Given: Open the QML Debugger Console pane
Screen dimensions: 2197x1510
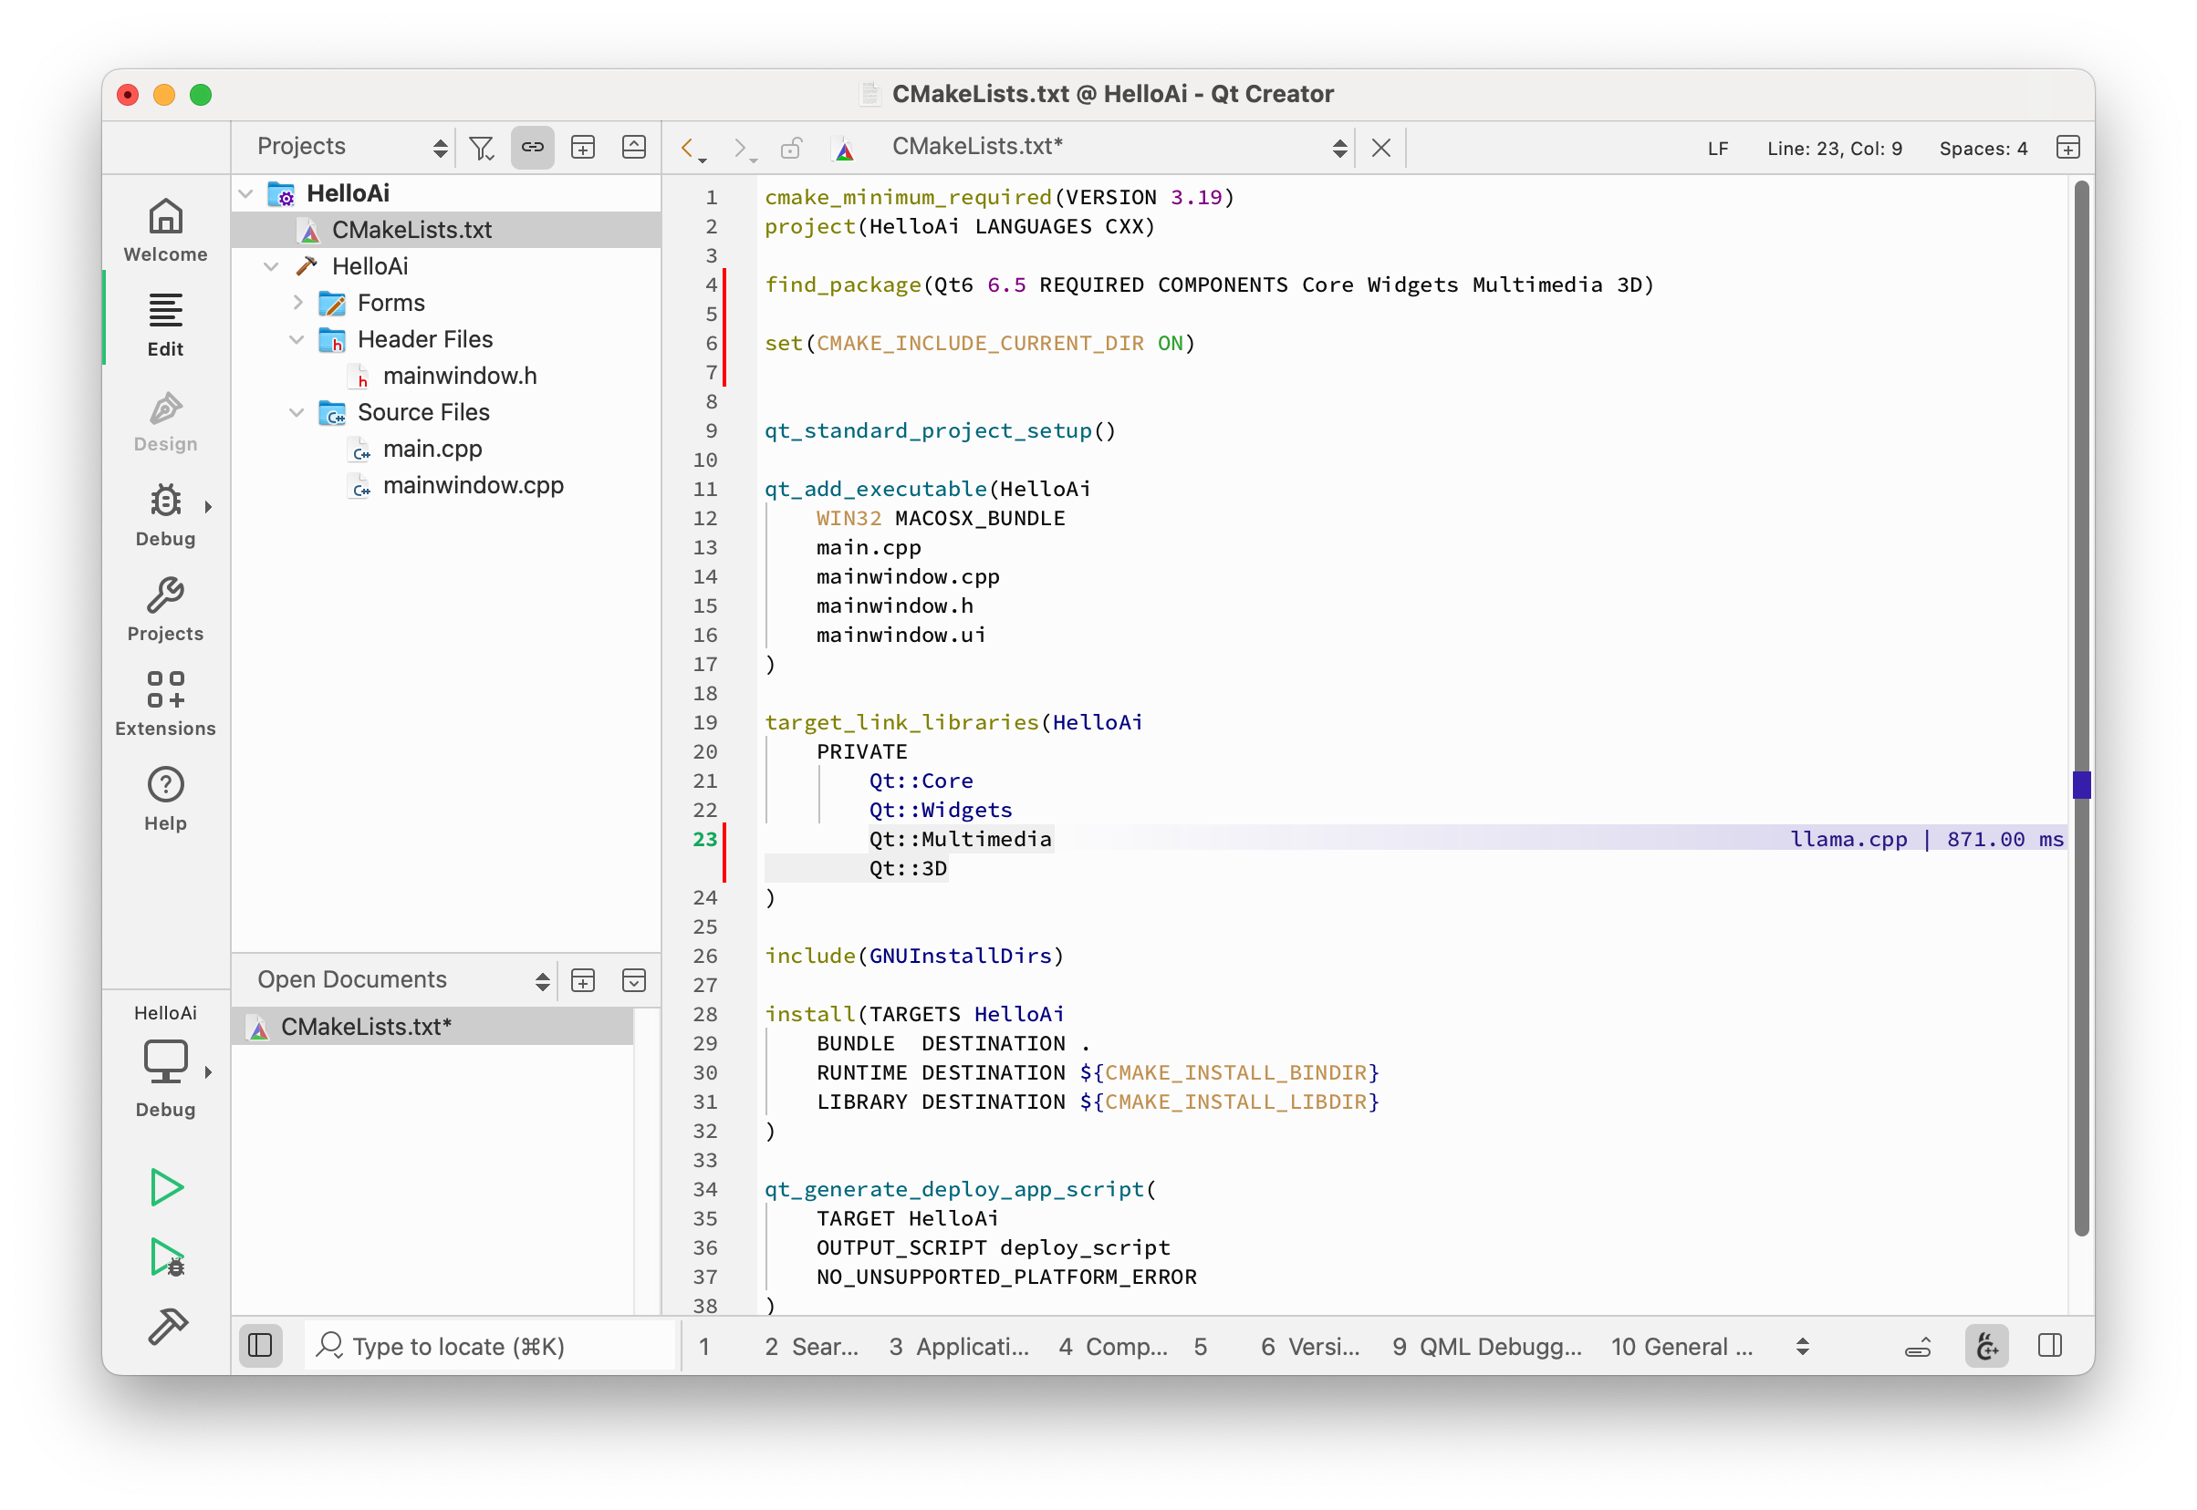Looking at the screenshot, I should [1486, 1346].
